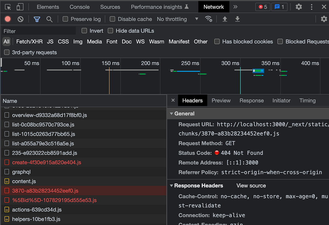The image size is (329, 225).
Task: Clear the network request log
Action: [20, 19]
